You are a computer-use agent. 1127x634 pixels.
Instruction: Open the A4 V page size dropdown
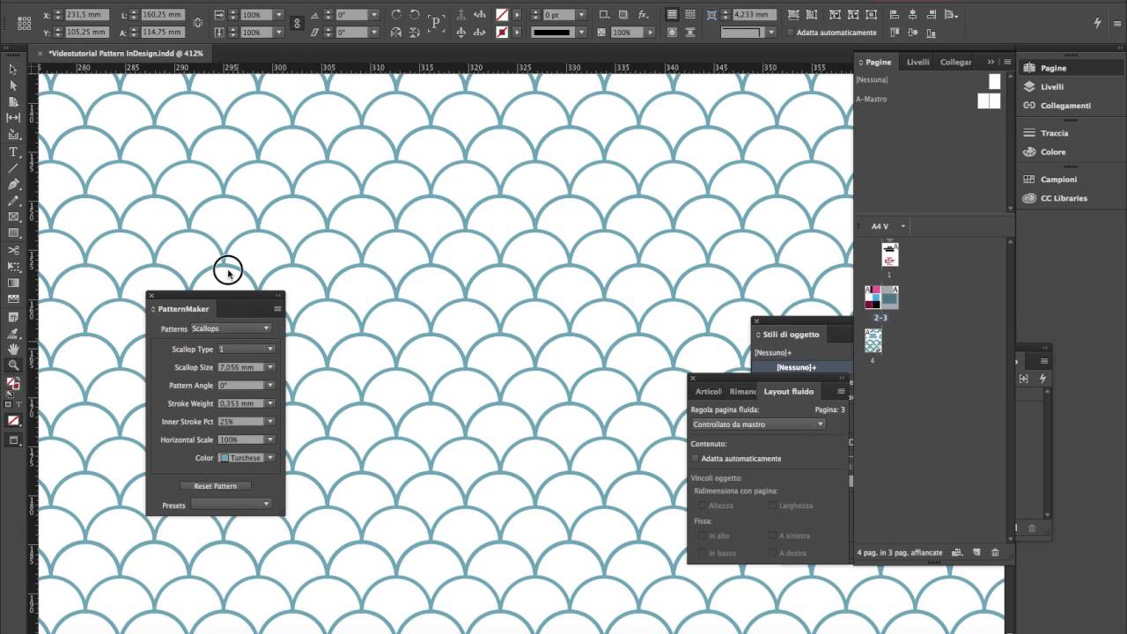point(903,226)
